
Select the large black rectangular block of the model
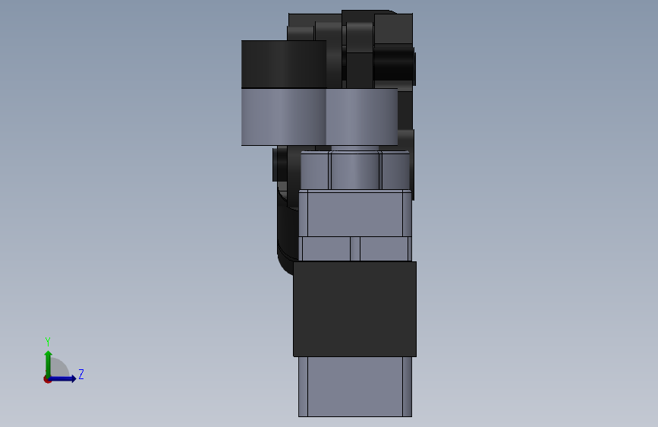[354, 309]
